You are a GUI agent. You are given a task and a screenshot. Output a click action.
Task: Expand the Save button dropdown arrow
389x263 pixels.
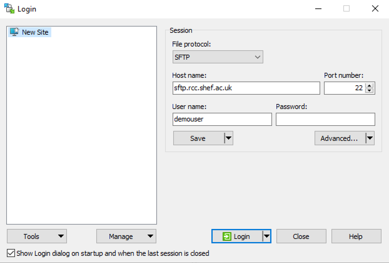(x=229, y=138)
